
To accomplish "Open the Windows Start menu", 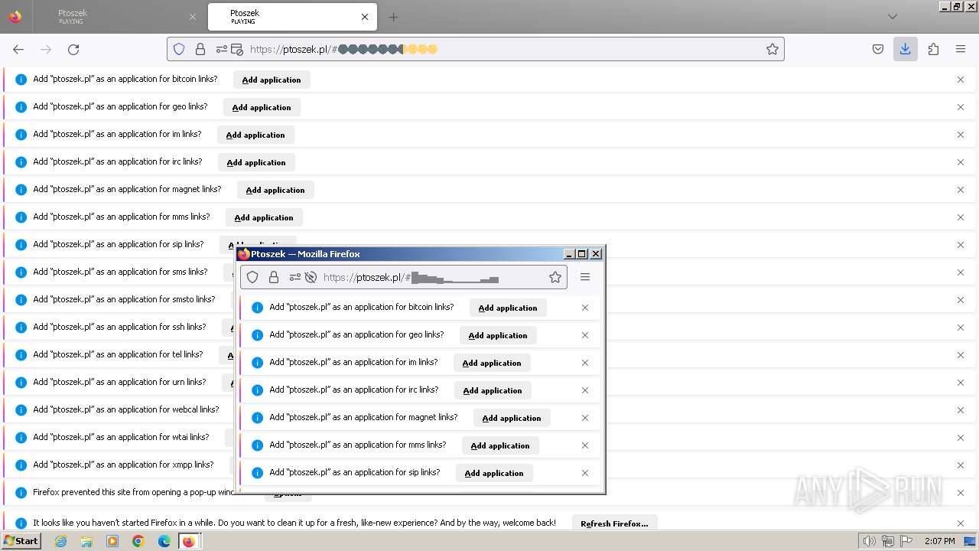I will (x=21, y=541).
